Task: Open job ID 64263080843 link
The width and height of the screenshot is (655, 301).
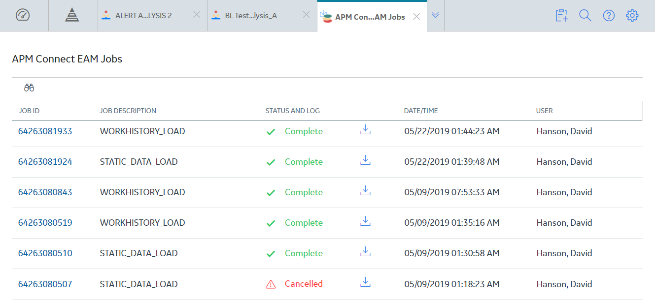Action: (x=45, y=192)
